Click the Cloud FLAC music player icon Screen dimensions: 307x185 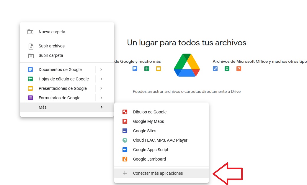pos(125,140)
